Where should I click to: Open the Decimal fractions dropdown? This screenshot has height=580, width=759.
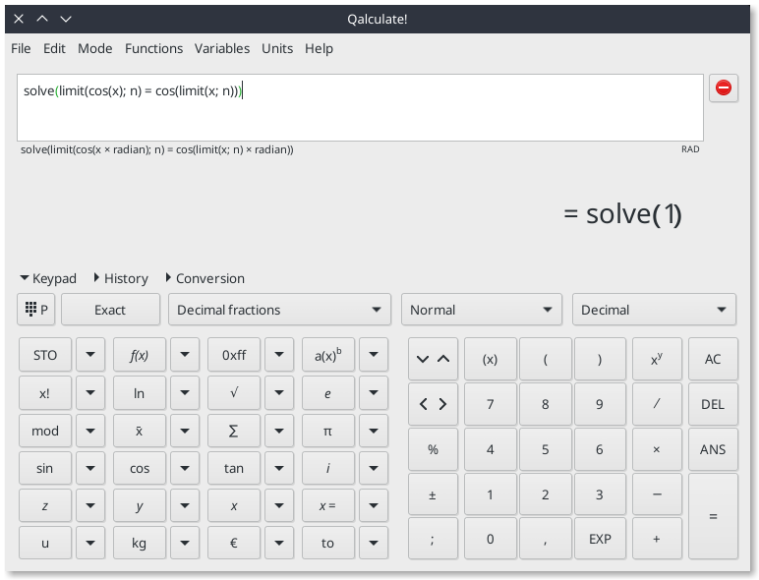[279, 310]
